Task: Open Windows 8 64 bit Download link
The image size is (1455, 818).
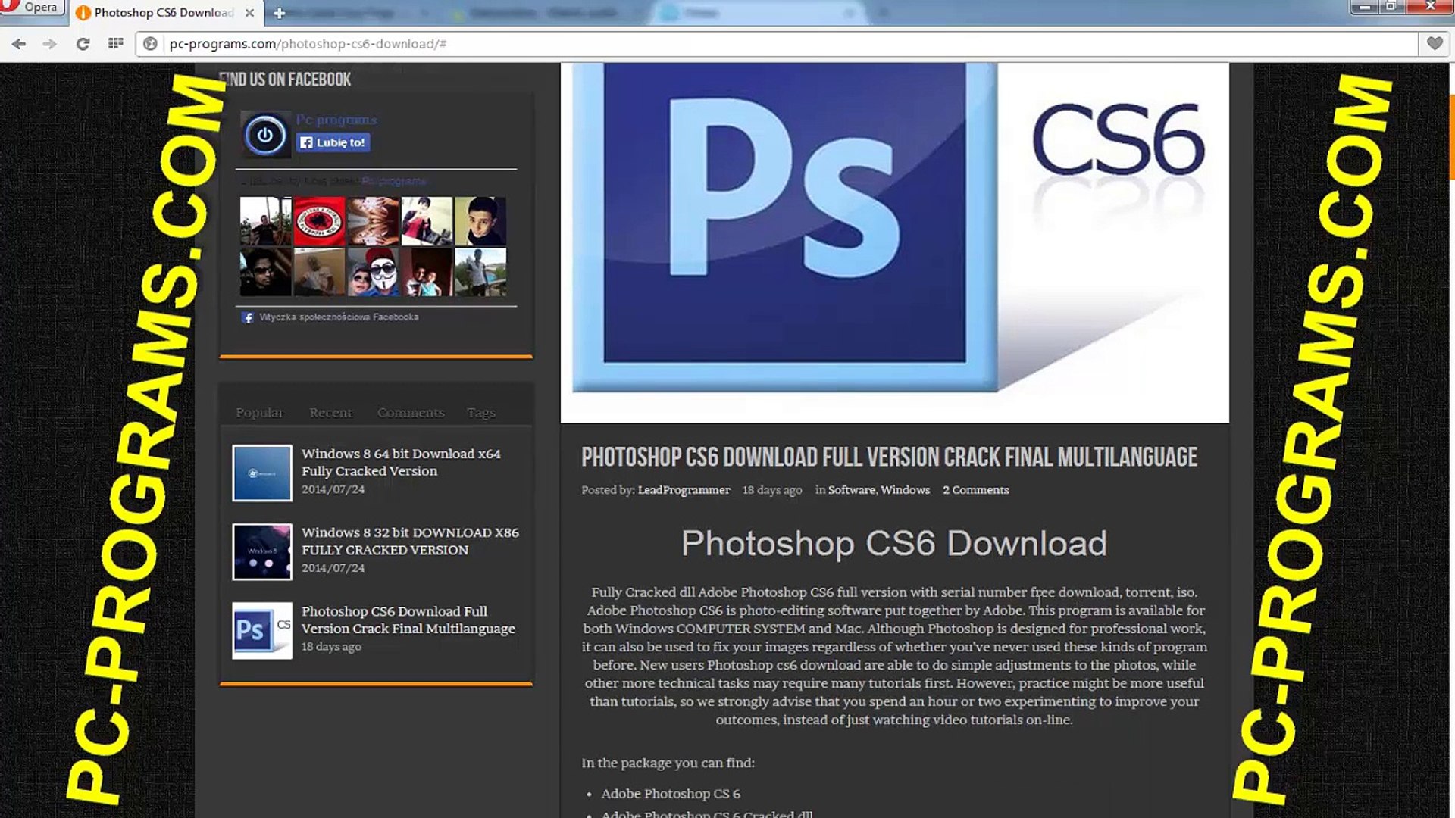Action: 401,462
